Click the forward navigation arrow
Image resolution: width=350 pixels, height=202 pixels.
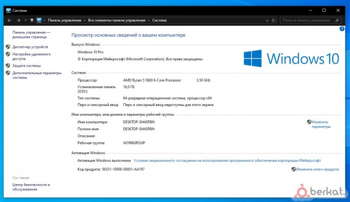pyautogui.click(x=18, y=20)
